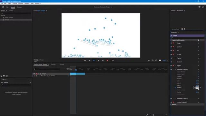Open the Timeline menu

21,4
